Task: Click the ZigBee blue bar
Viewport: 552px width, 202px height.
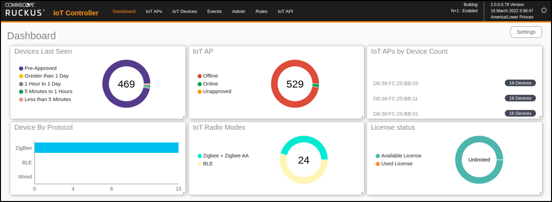Action: pyautogui.click(x=106, y=148)
